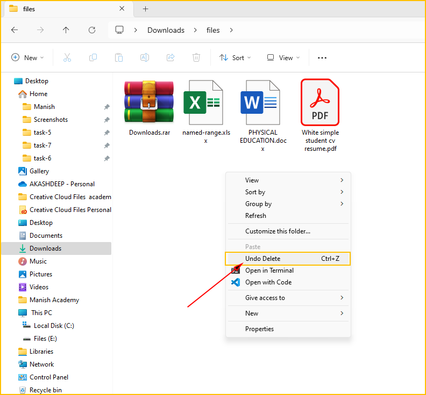The height and width of the screenshot is (395, 426).
Task: Click Downloads in the address breadcrumb
Action: tap(166, 30)
